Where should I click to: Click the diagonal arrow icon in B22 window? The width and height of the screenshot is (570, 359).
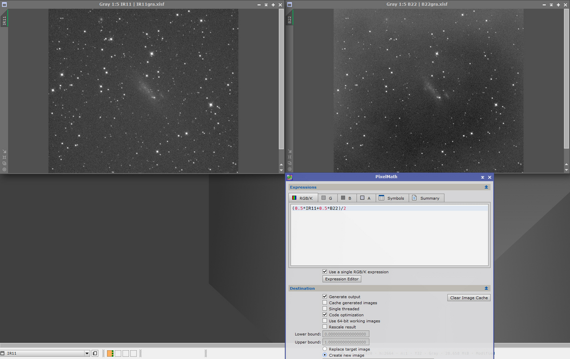coord(289,151)
